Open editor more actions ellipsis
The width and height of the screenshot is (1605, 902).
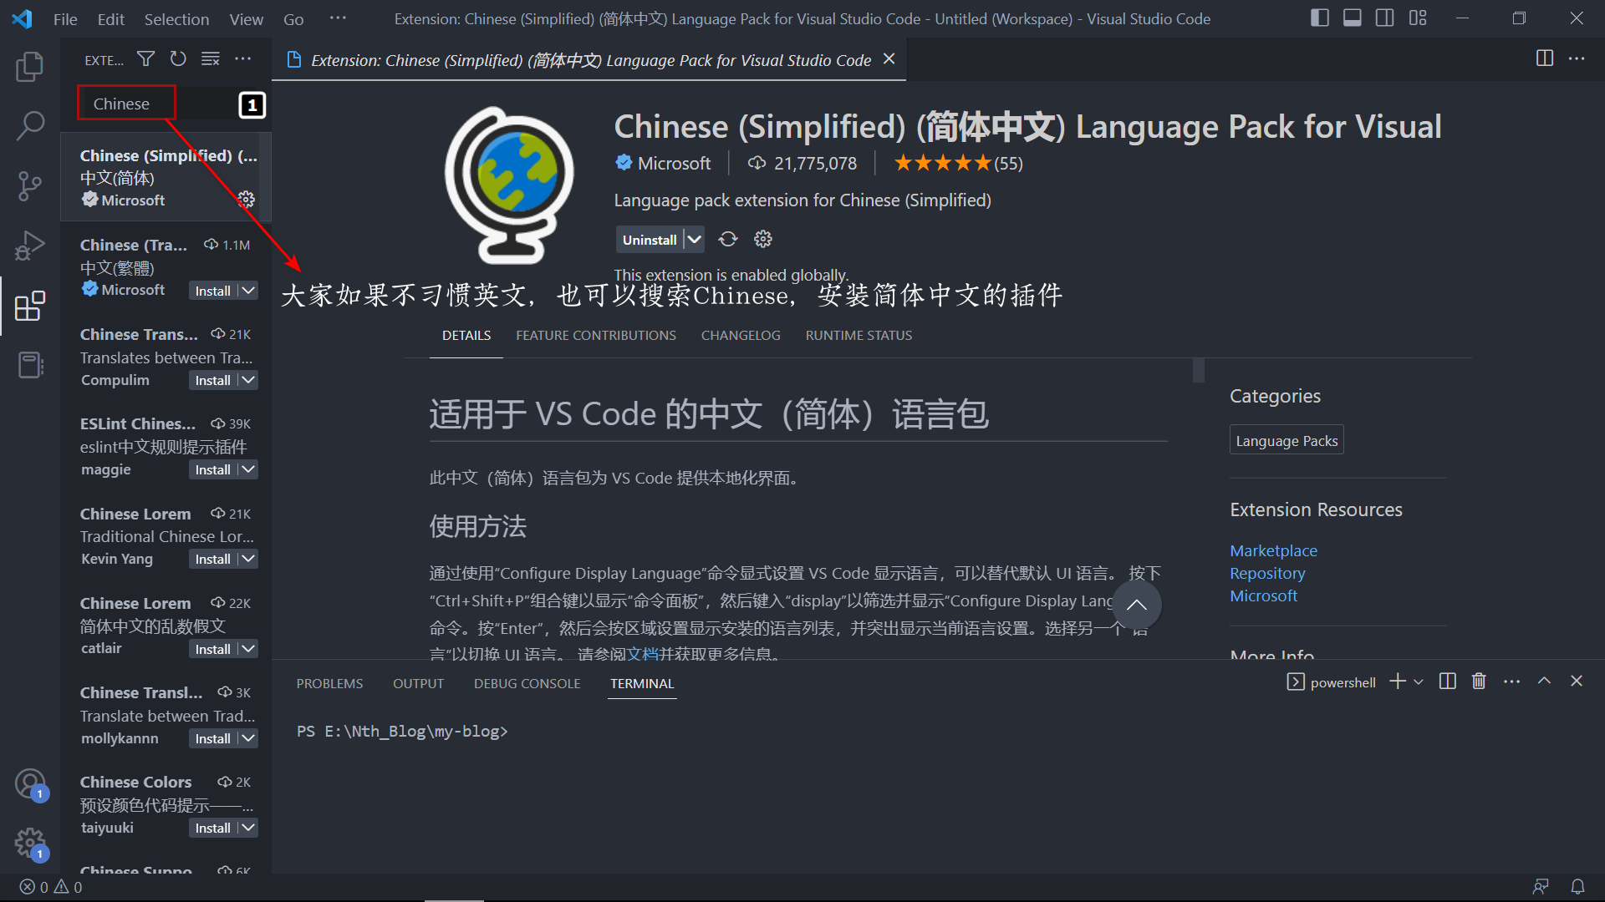(x=1577, y=58)
